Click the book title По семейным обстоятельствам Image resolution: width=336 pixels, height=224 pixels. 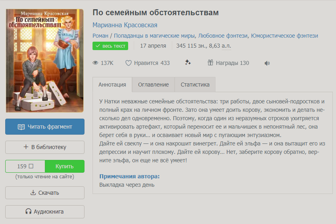click(x=155, y=13)
